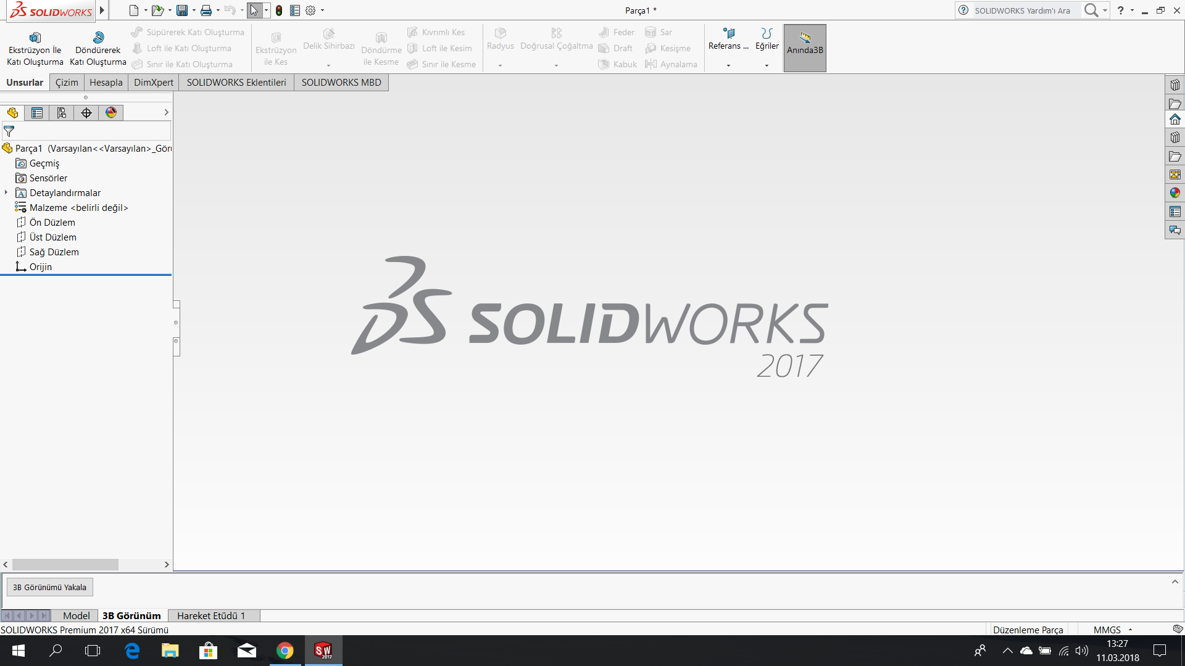Switch to Unsurlar tab

[x=25, y=83]
